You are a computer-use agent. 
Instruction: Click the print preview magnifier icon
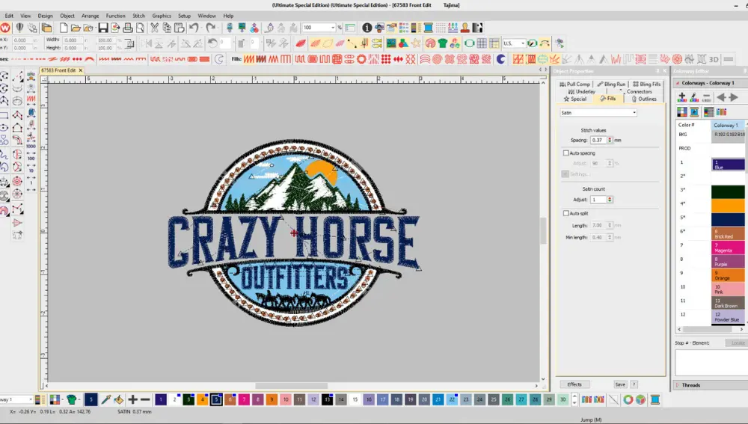pos(141,28)
